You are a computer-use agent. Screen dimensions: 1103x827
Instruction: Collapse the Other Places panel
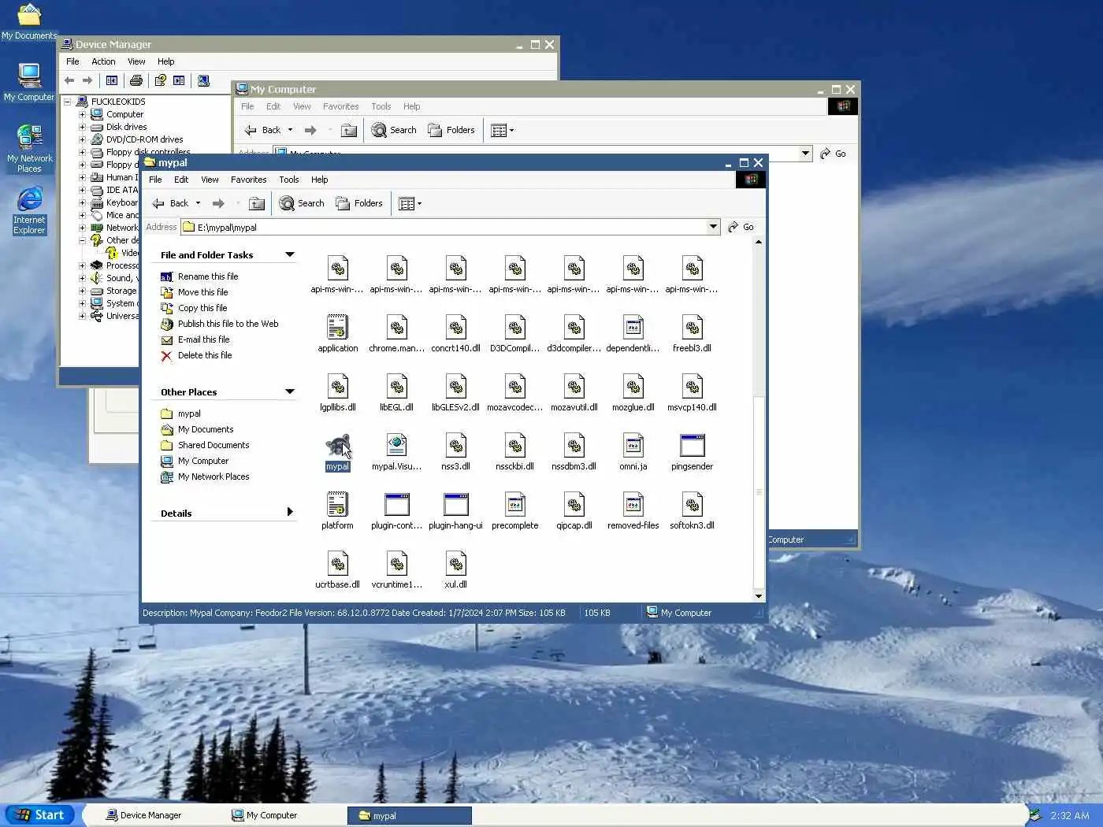pyautogui.click(x=290, y=391)
